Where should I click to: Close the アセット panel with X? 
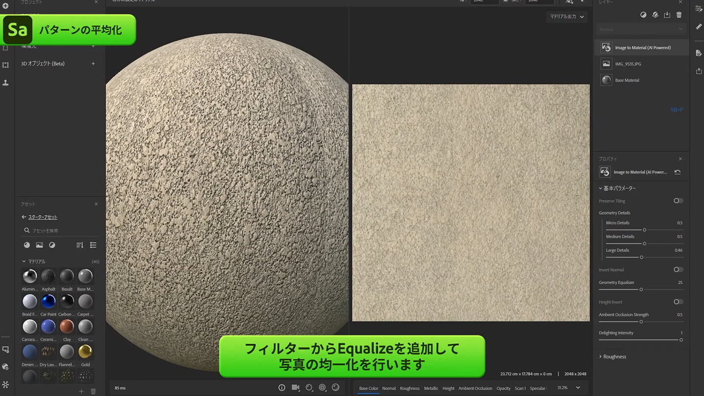(96, 204)
